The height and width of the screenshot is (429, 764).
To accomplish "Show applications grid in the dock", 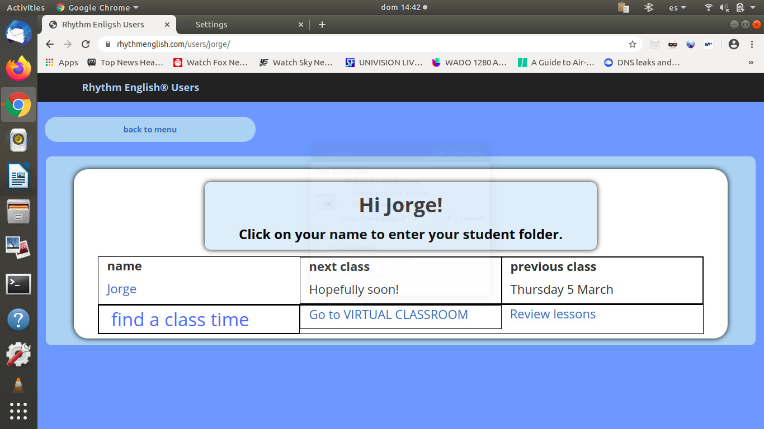I will tap(18, 411).
